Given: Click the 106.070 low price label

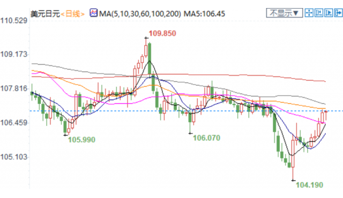Looking at the screenshot, I should [x=206, y=138].
